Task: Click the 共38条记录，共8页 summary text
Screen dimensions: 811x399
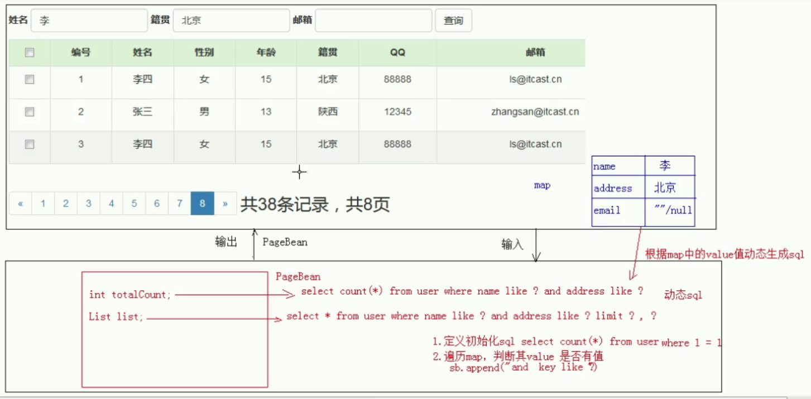Action: 315,205
